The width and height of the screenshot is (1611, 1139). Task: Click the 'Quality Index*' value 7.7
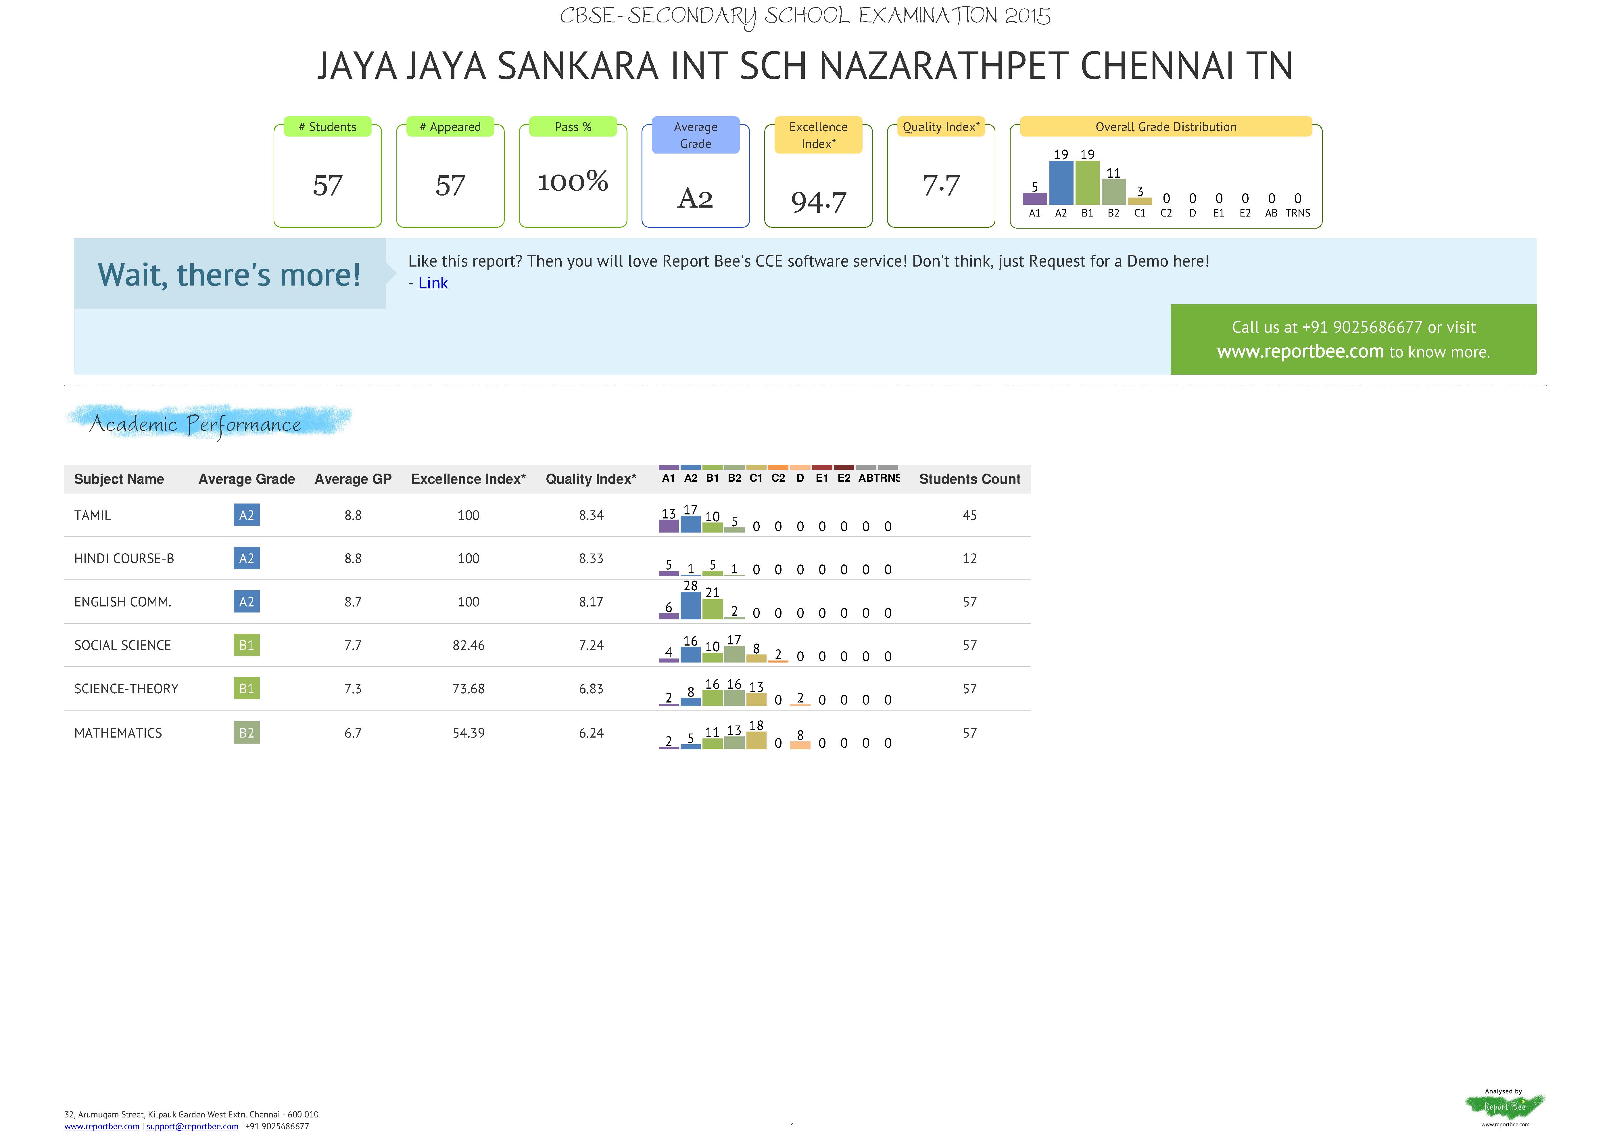point(941,185)
